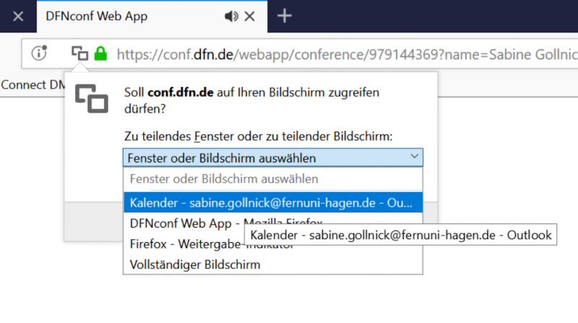Close the DFNconf Web App tab
Viewport: 578px width, 323px height.
pos(249,16)
